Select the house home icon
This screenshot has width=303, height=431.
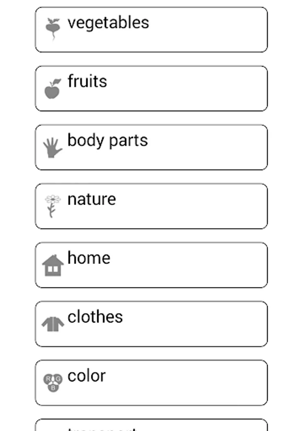(53, 265)
